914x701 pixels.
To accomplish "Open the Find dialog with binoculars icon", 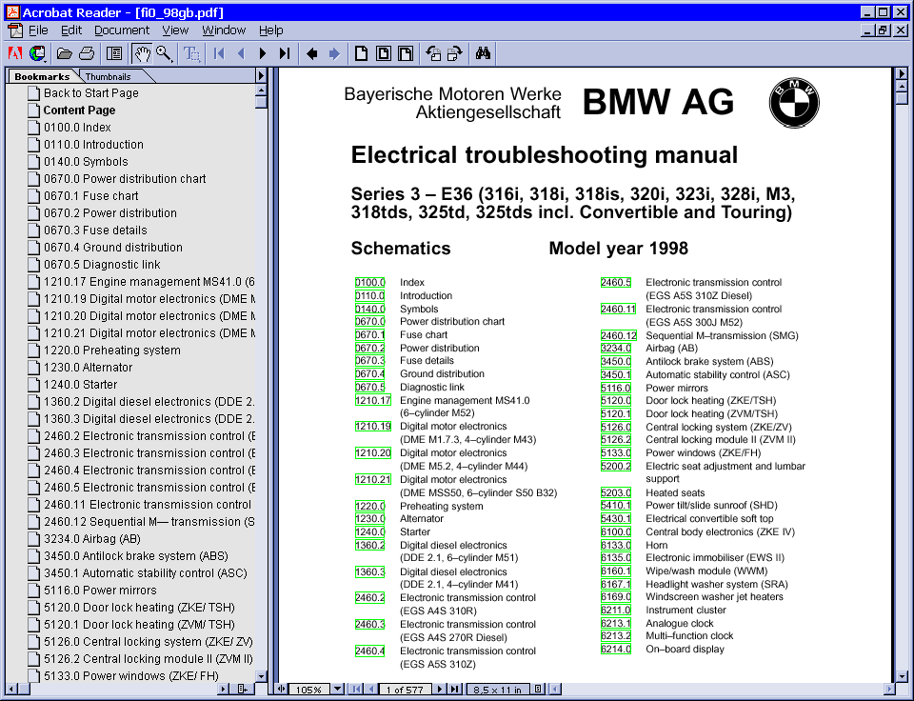I will coord(483,53).
